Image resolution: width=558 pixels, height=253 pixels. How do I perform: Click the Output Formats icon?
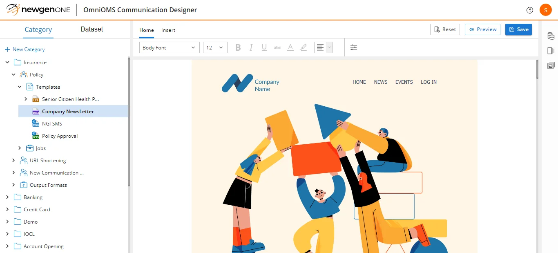pyautogui.click(x=24, y=185)
